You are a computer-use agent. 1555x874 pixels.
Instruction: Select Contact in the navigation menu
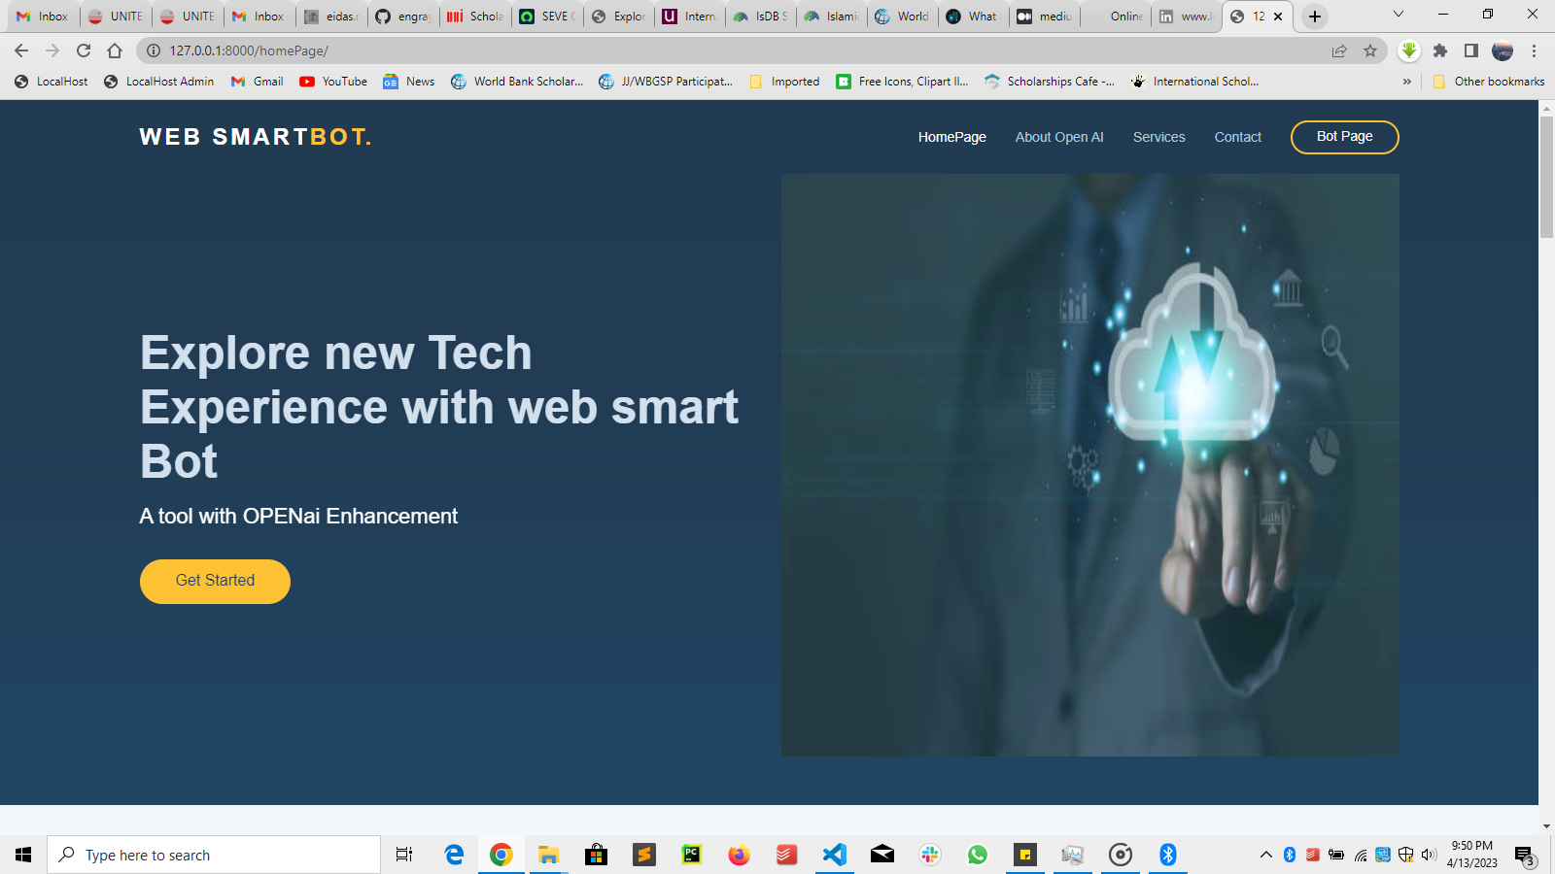coord(1237,137)
